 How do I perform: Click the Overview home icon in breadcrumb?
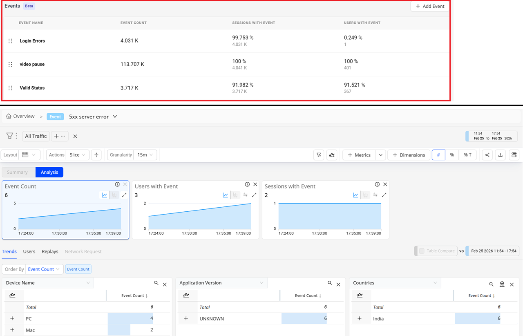[x=9, y=116]
